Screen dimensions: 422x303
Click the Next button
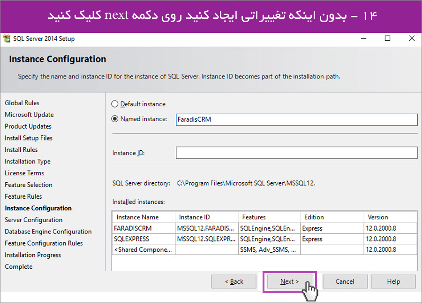(290, 282)
